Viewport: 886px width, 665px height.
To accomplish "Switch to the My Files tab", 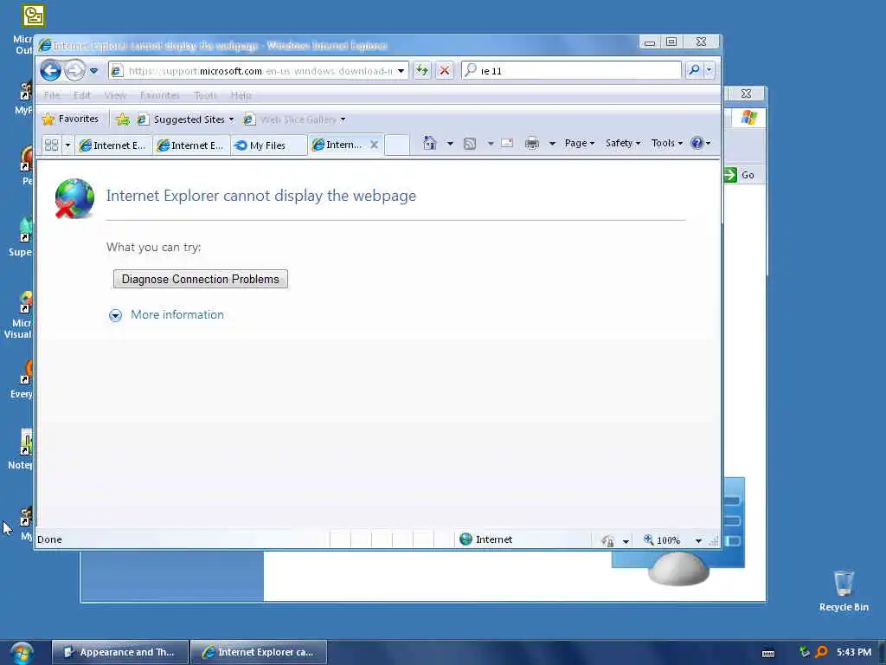I will [268, 145].
